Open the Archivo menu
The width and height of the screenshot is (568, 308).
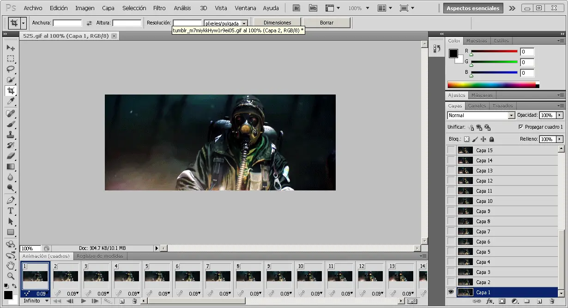[x=33, y=8]
